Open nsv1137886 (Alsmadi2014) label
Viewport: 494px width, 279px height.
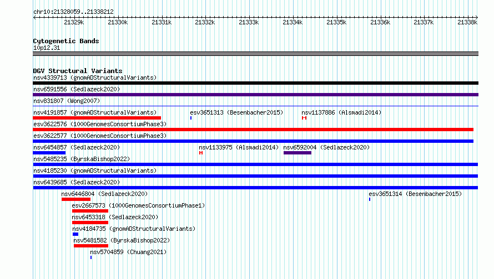pos(341,112)
